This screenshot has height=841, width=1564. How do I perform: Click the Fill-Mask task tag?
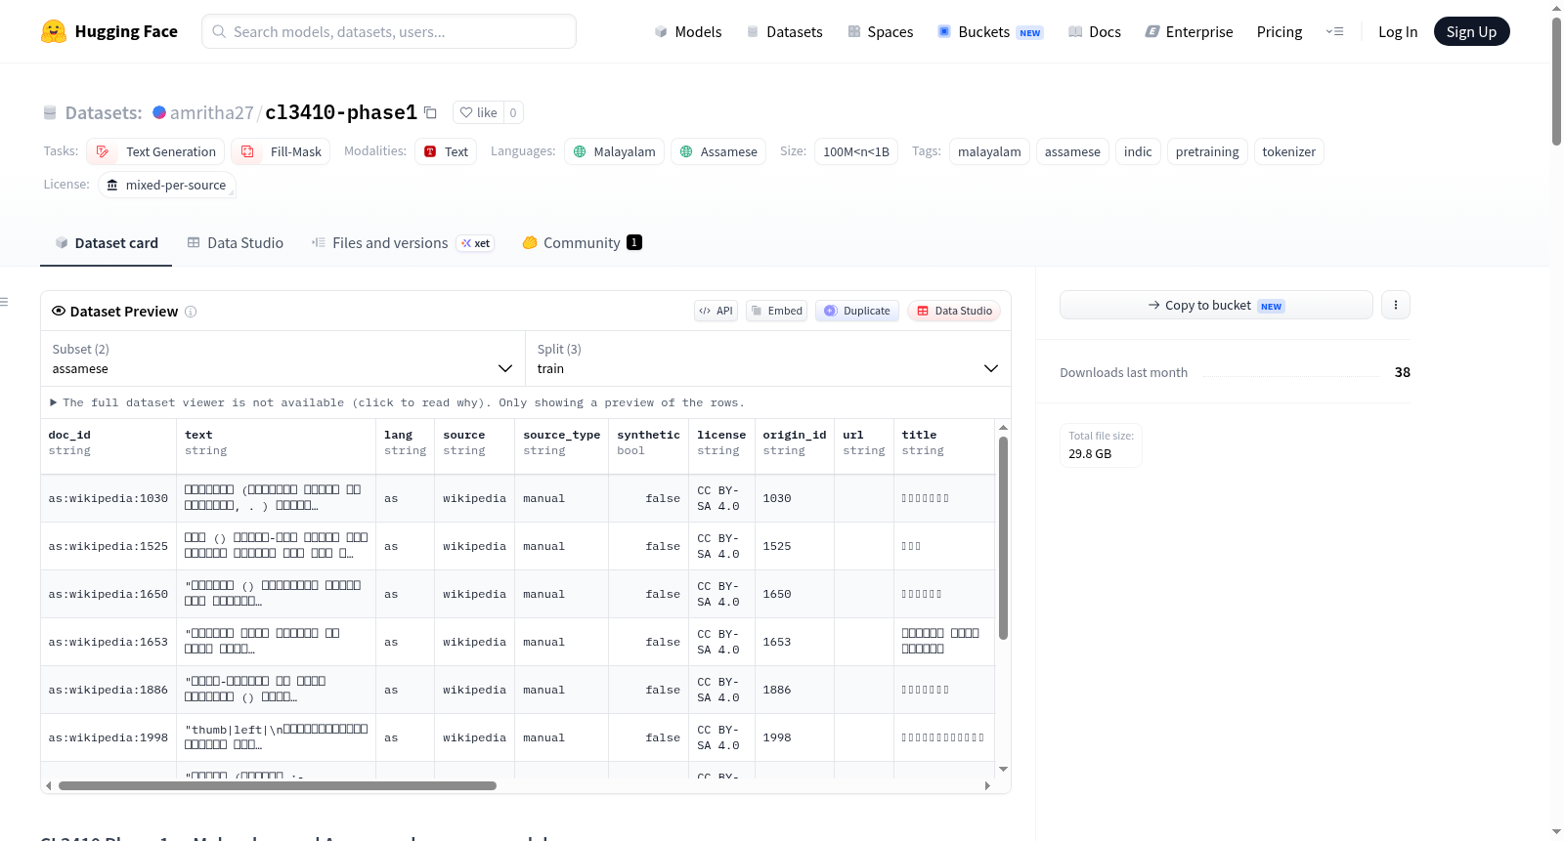(281, 151)
